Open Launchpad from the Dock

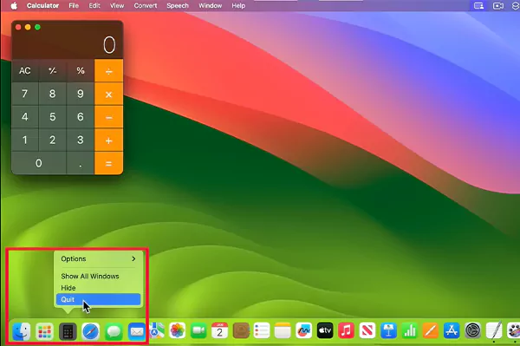coord(44,331)
